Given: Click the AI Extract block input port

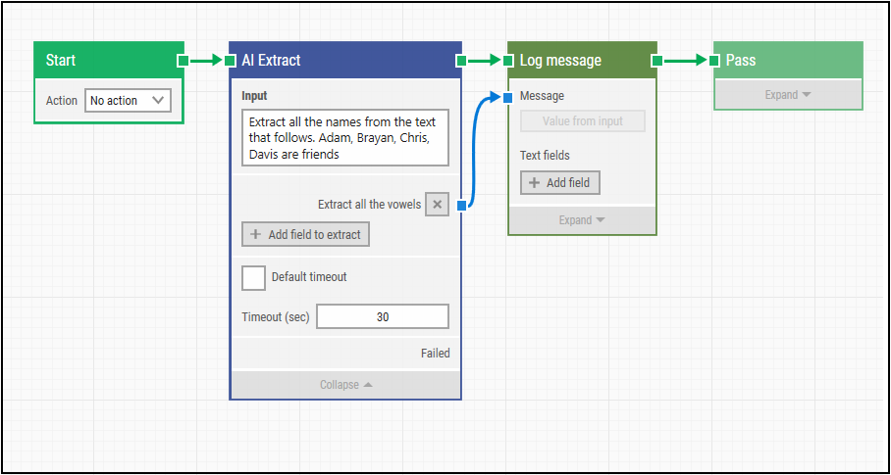Looking at the screenshot, I should [x=231, y=61].
